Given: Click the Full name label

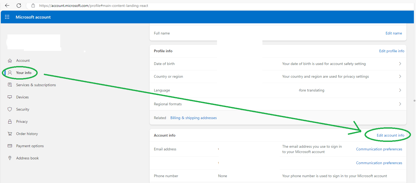Looking at the screenshot, I should (162, 33).
